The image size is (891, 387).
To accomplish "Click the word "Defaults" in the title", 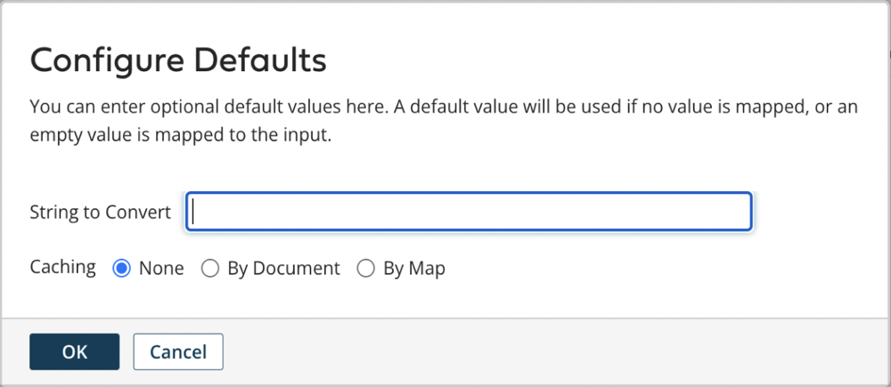I will pyautogui.click(x=264, y=60).
